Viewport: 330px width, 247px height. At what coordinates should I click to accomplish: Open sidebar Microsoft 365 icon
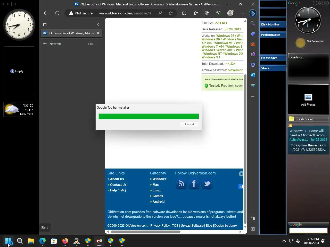[x=253, y=65]
